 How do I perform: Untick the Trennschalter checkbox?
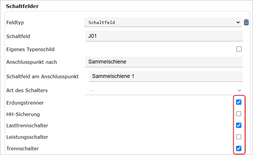pyautogui.click(x=239, y=149)
